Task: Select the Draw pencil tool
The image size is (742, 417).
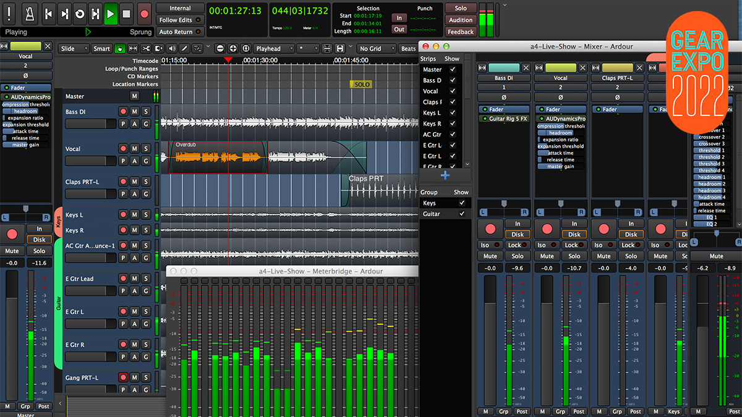Action: coord(185,49)
